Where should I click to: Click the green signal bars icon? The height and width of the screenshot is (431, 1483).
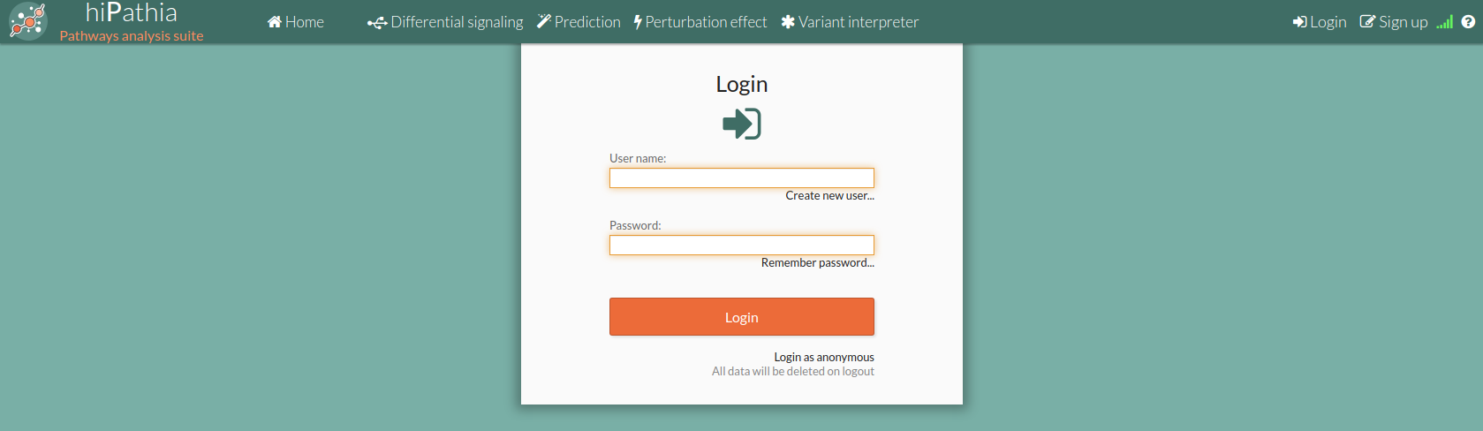[x=1444, y=22]
